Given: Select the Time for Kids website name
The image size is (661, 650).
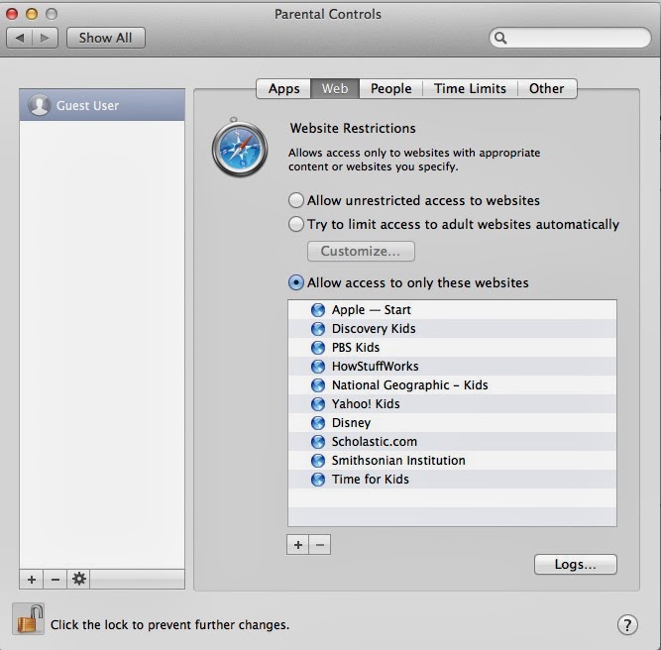Looking at the screenshot, I should point(370,480).
